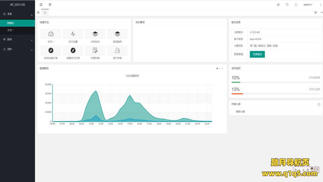This screenshot has height=182, width=323.
Task: Select the home icon tab
Action: [45, 12]
